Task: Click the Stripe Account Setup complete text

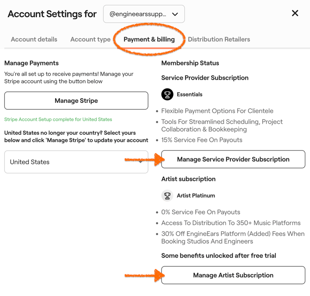Action: (58, 120)
